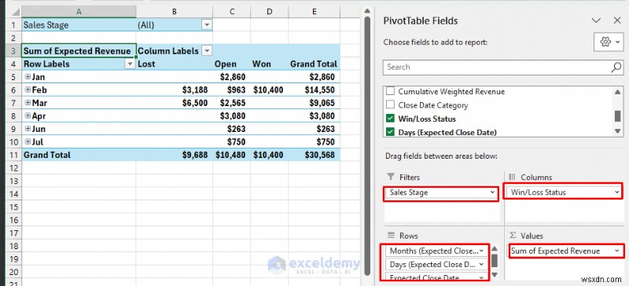Select Jun Open cell showing $263
This screenshot has height=286, width=629.
click(x=231, y=129)
